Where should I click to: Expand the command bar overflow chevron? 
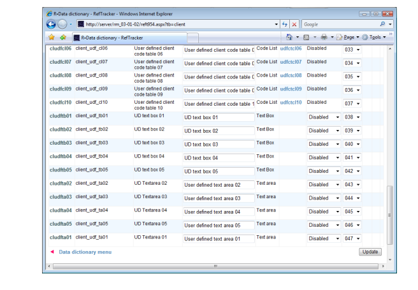tap(391, 34)
